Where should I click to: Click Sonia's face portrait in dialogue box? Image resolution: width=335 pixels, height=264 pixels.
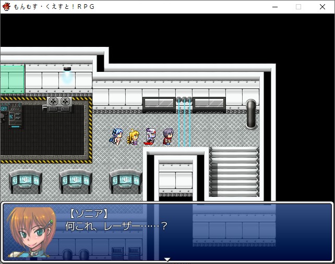tap(31, 232)
